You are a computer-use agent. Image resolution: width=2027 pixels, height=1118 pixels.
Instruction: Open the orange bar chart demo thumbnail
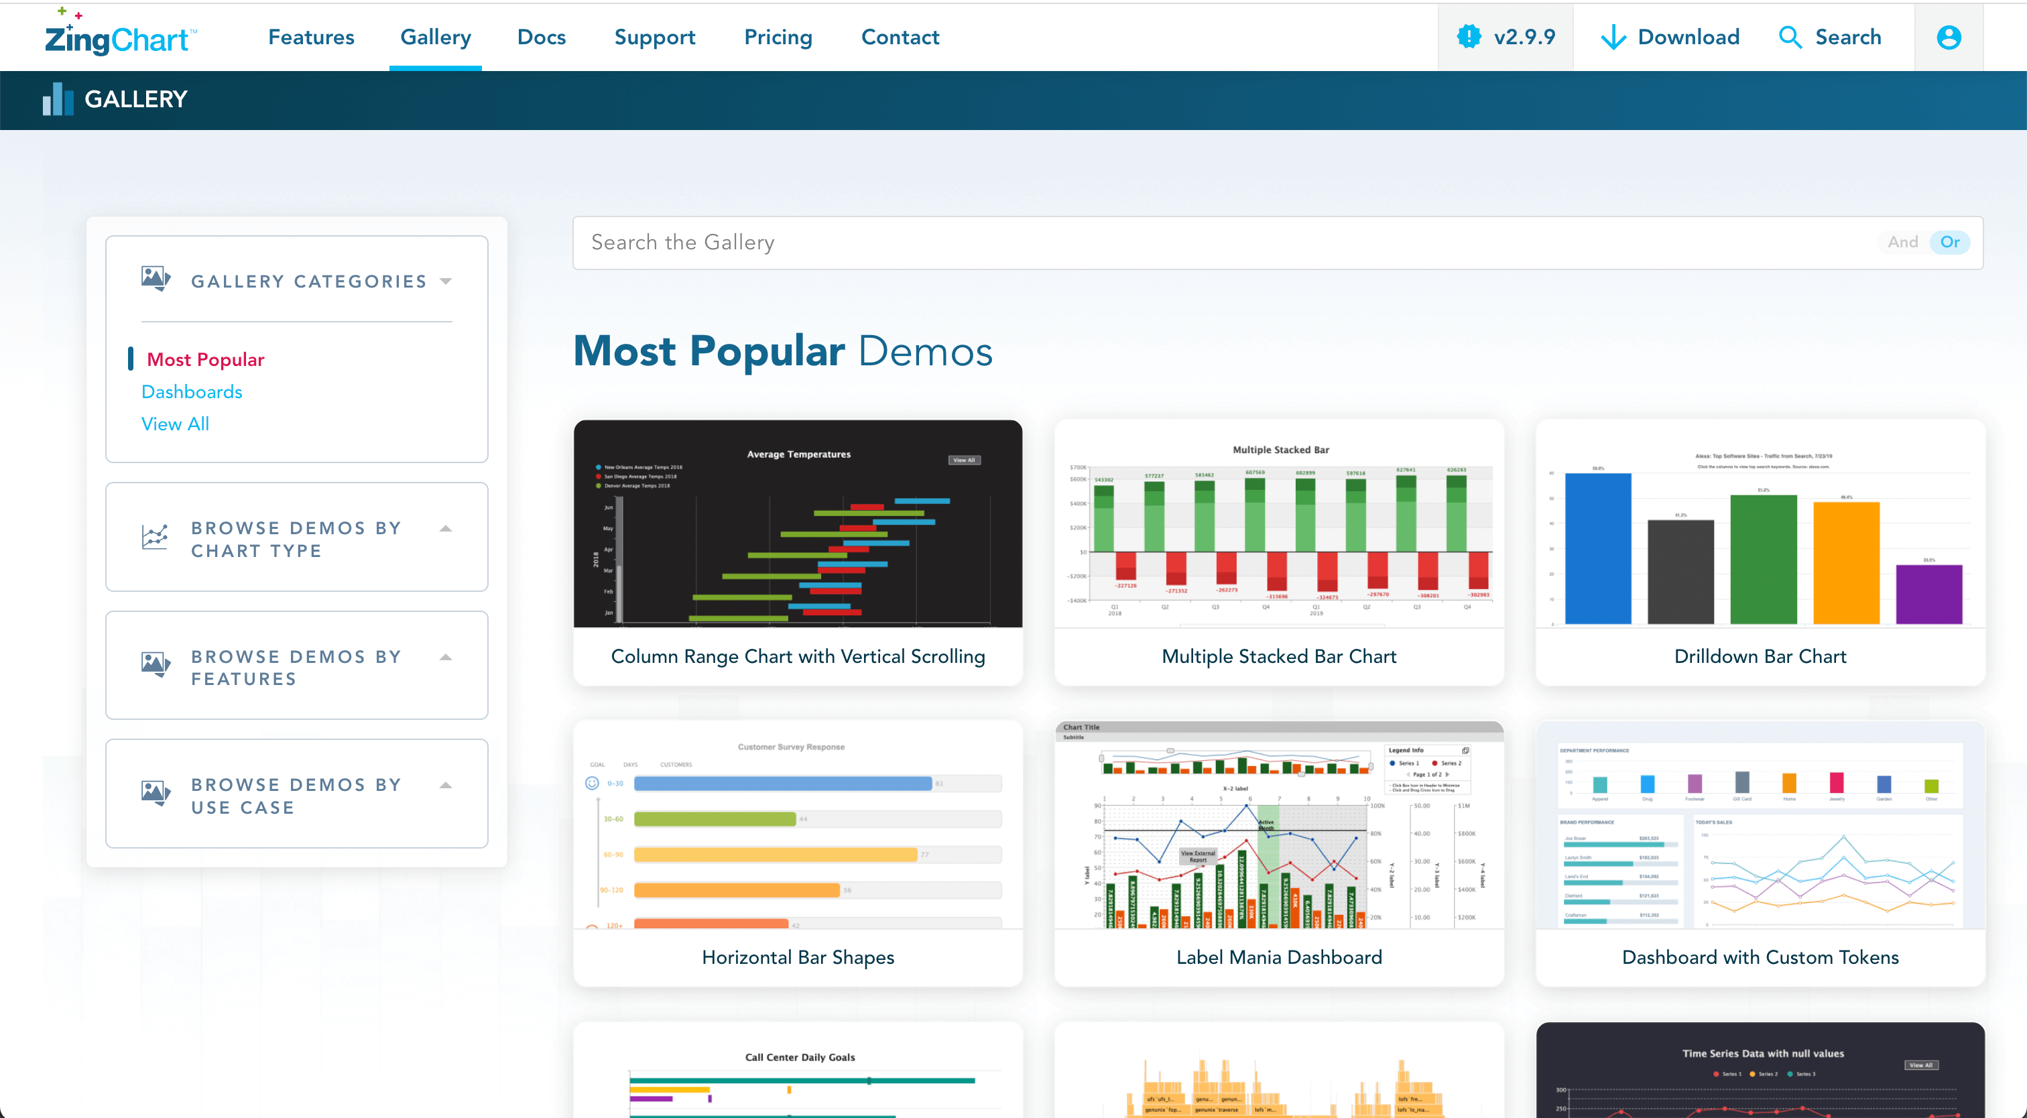pyautogui.click(x=1280, y=1070)
